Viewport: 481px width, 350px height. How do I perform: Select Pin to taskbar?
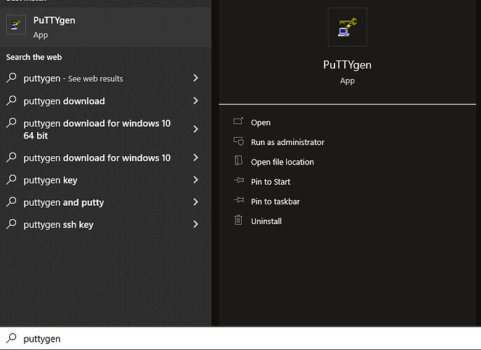point(275,202)
